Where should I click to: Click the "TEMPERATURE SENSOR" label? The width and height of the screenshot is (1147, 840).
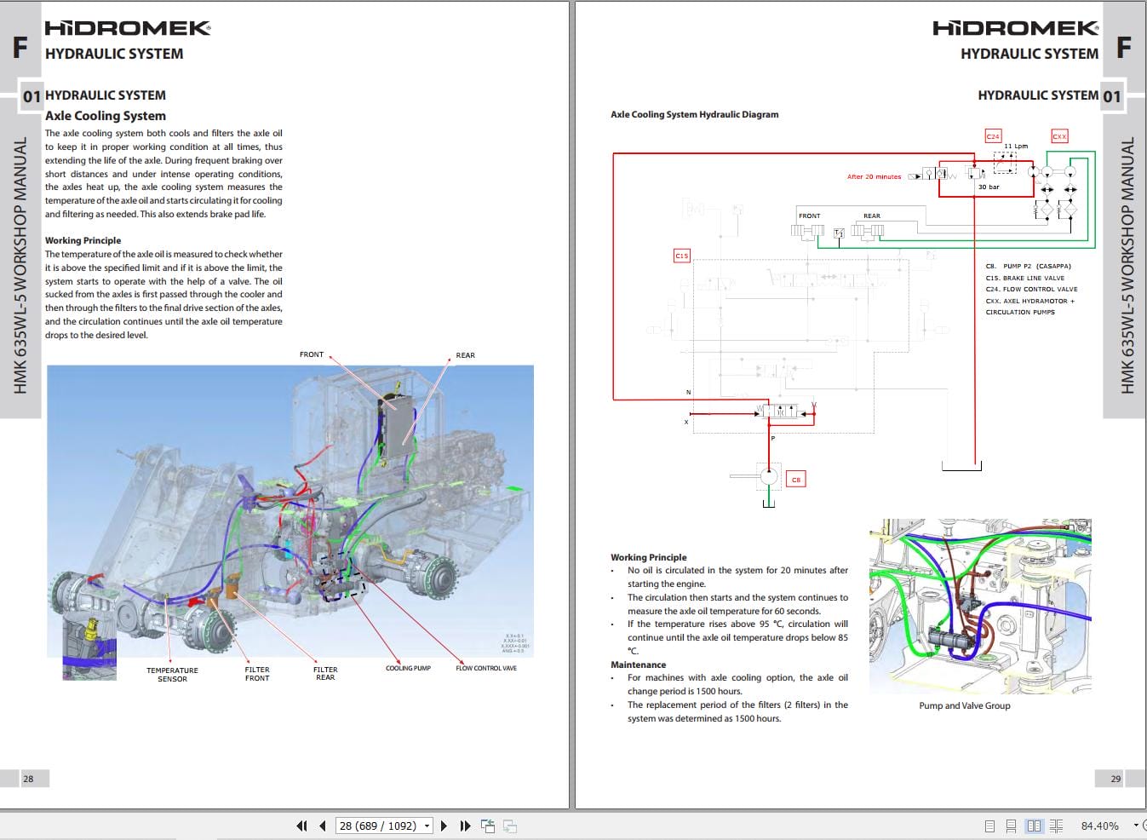(x=172, y=674)
